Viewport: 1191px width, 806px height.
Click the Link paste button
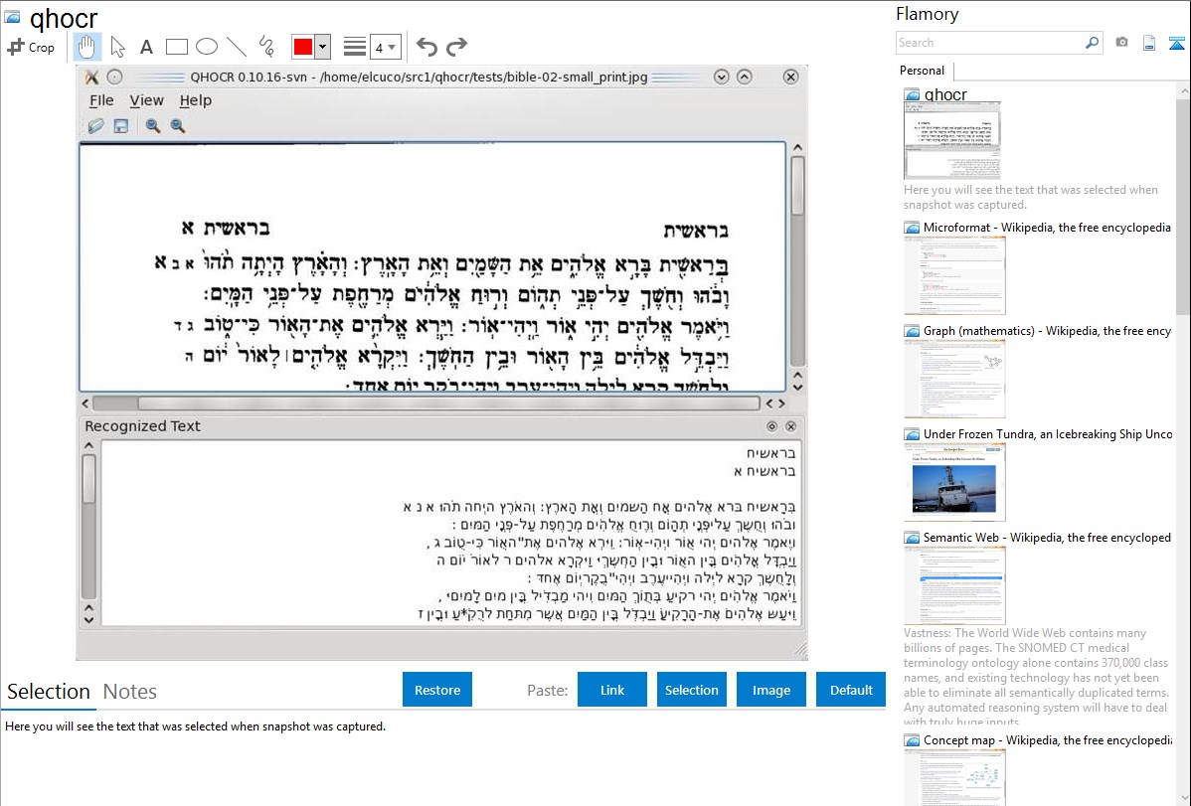[612, 690]
